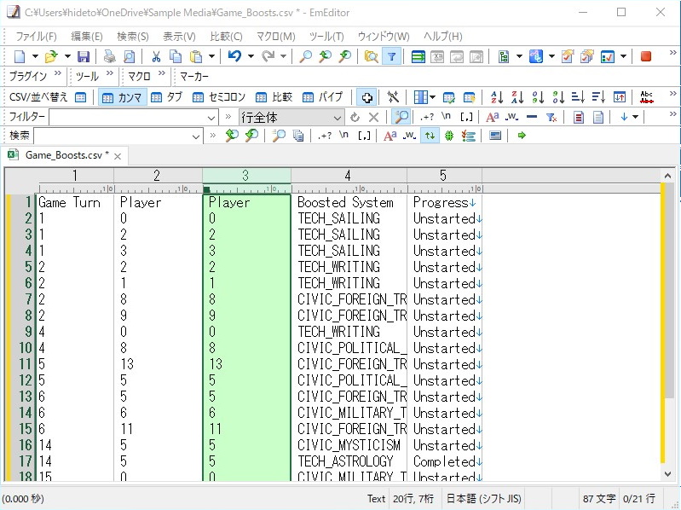Toggle cell selection mode button

[366, 97]
